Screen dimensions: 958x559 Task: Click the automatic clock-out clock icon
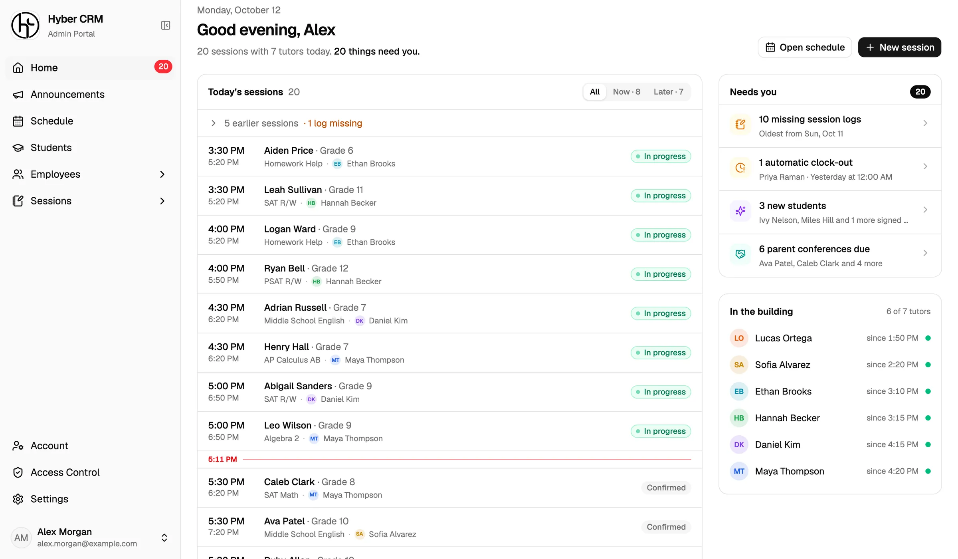740,168
